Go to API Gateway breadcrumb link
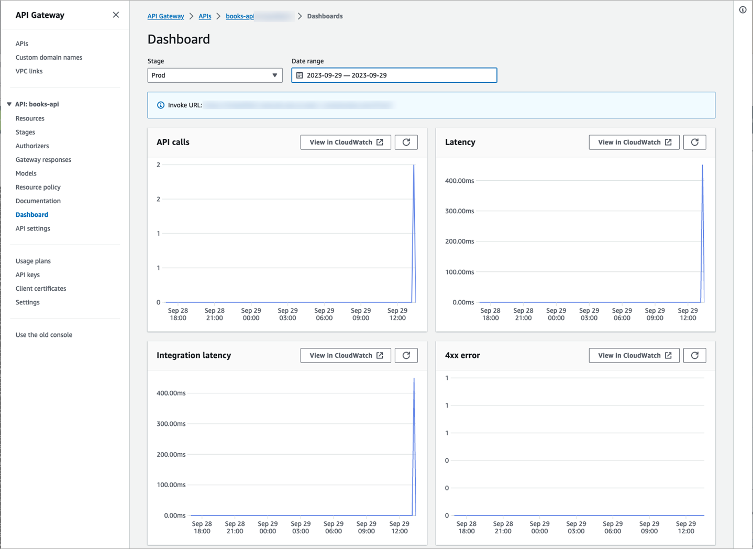753x549 pixels. click(x=165, y=16)
